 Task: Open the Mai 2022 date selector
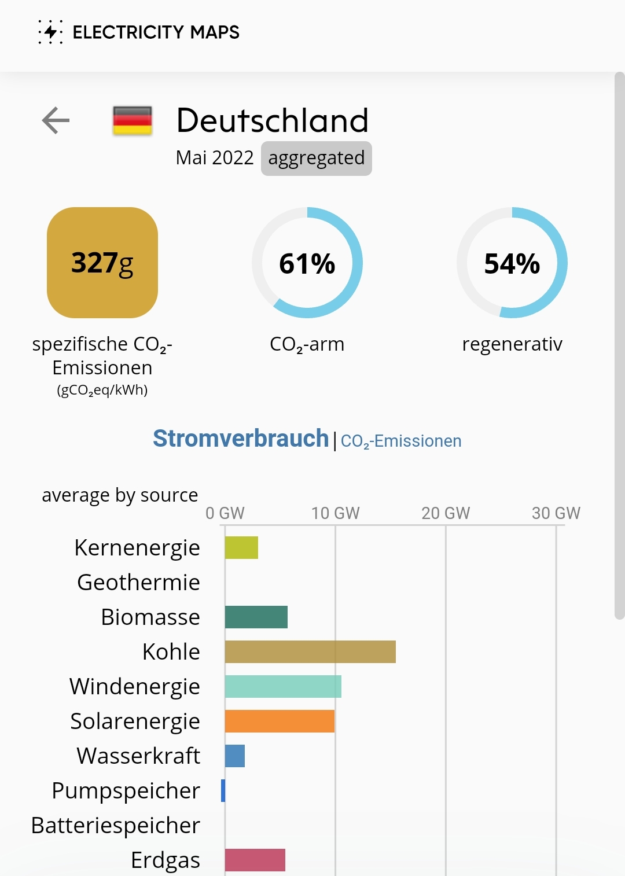pyautogui.click(x=214, y=157)
